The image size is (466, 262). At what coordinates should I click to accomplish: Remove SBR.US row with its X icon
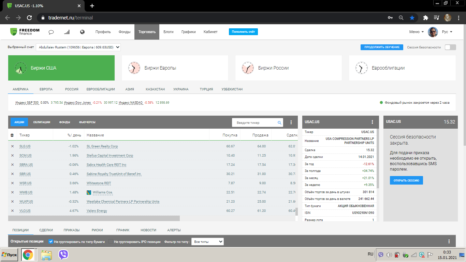pos(13,174)
